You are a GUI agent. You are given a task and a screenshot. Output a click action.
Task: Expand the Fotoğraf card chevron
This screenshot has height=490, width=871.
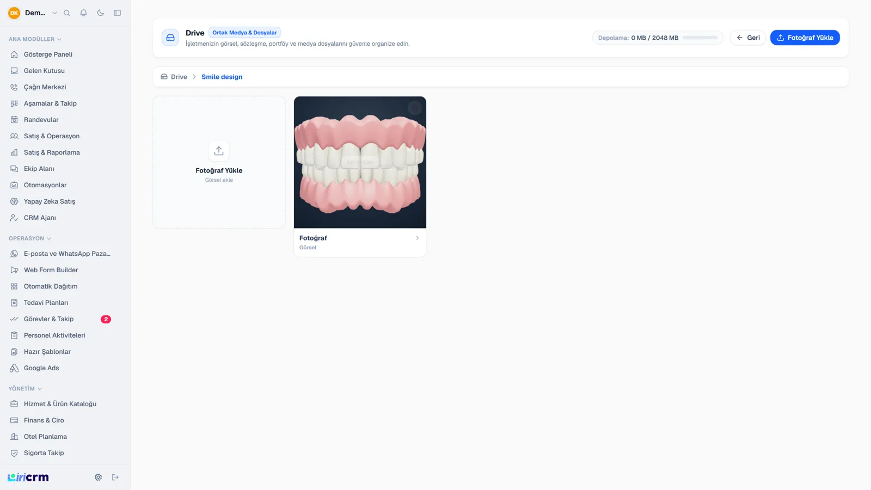tap(418, 238)
